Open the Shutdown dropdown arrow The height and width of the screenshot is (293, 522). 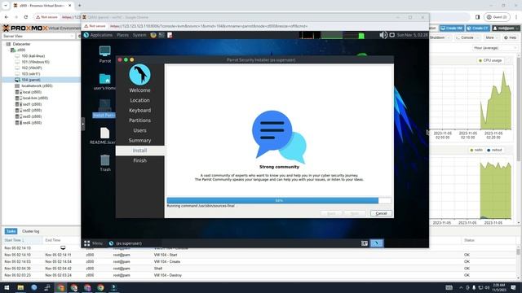coord(449,38)
